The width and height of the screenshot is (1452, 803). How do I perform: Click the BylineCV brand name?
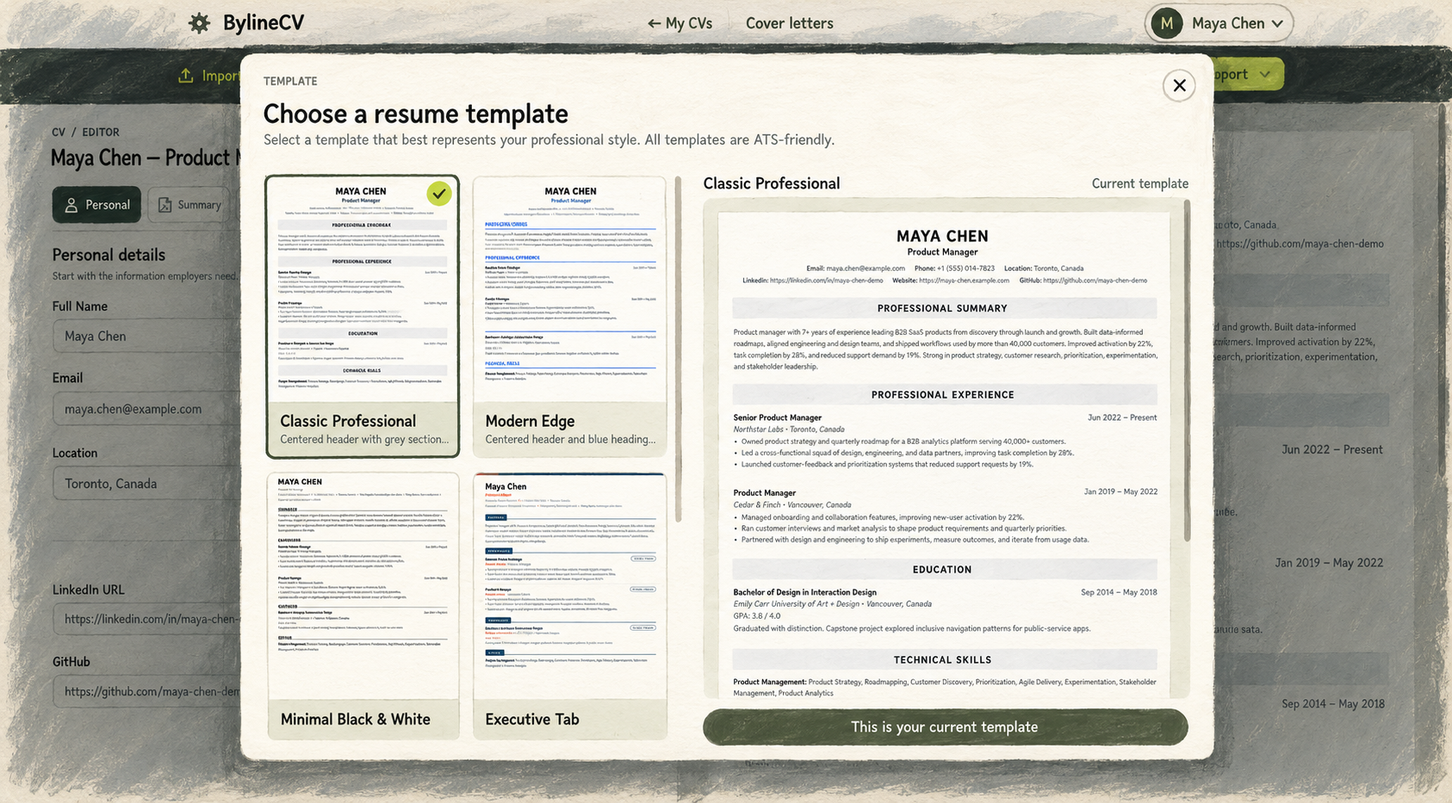[x=263, y=23]
